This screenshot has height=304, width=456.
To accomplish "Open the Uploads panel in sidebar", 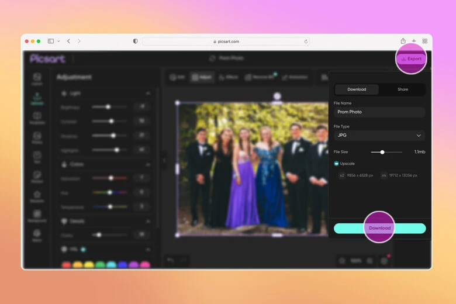I will point(37,99).
